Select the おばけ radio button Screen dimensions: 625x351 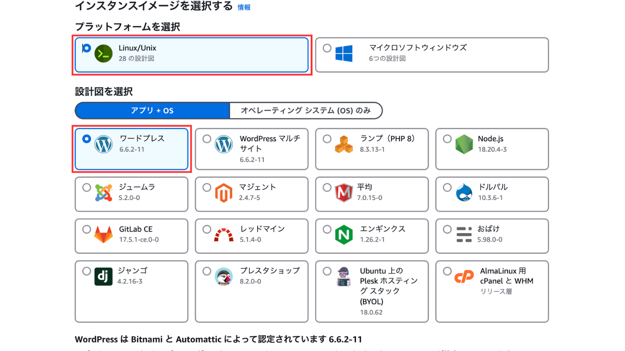click(x=447, y=229)
